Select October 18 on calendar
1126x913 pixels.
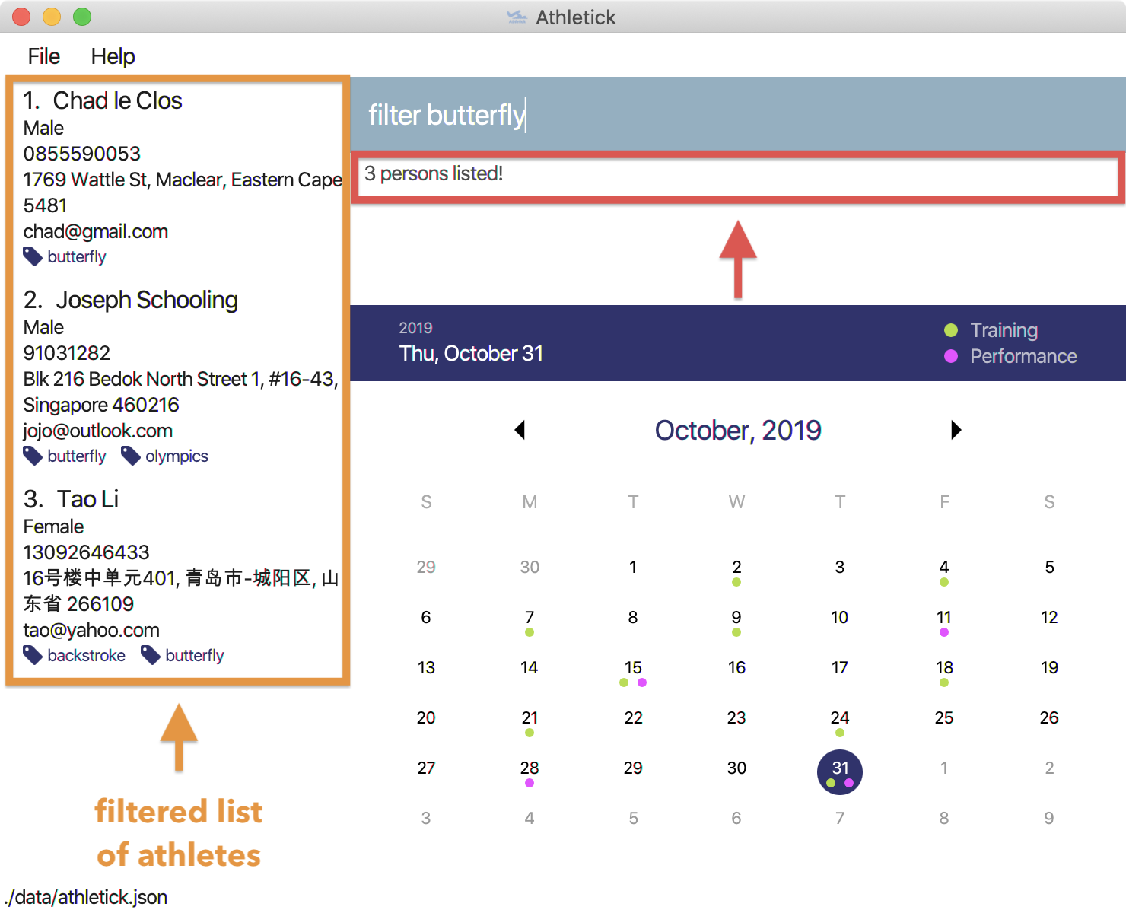click(944, 668)
